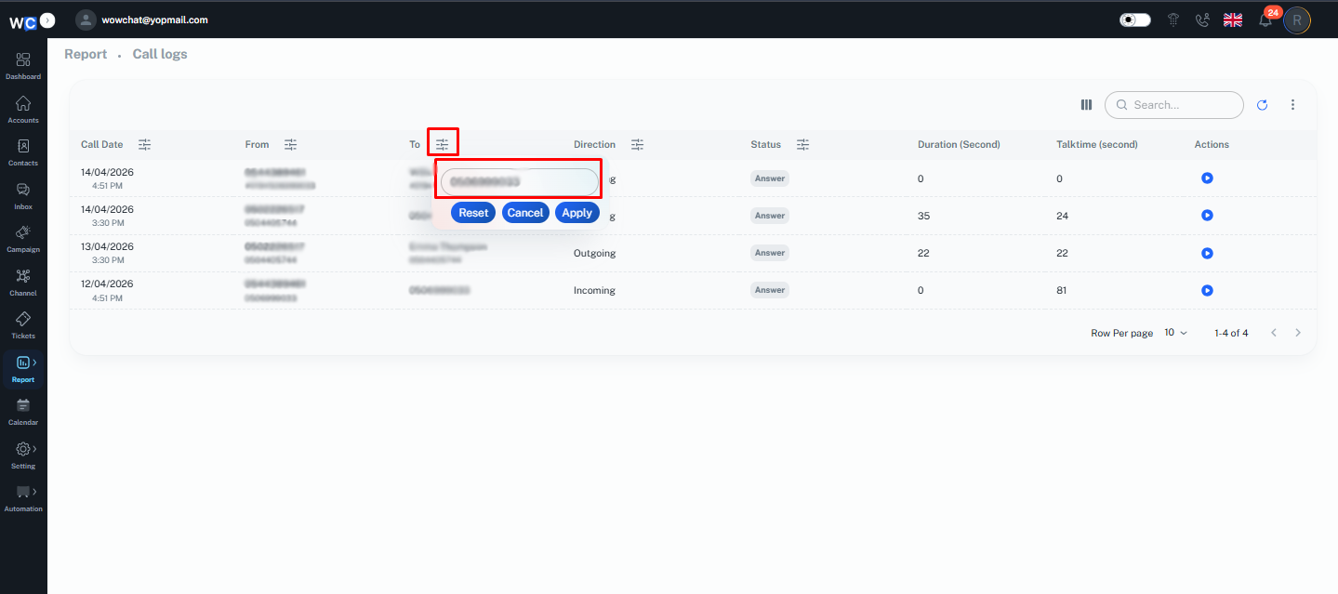Viewport: 1338px width, 594px height.
Task: Open the Status column filter
Action: [802, 144]
